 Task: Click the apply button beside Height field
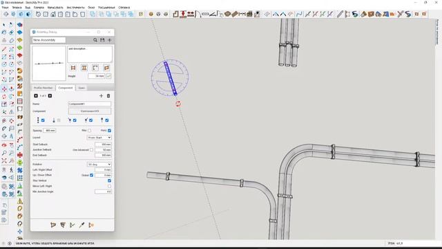(x=108, y=76)
